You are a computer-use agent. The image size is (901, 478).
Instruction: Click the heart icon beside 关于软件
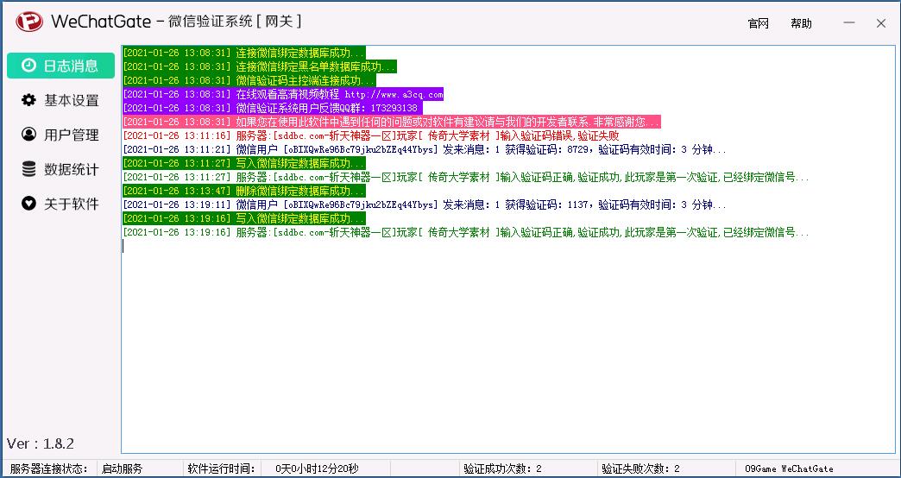(x=28, y=204)
